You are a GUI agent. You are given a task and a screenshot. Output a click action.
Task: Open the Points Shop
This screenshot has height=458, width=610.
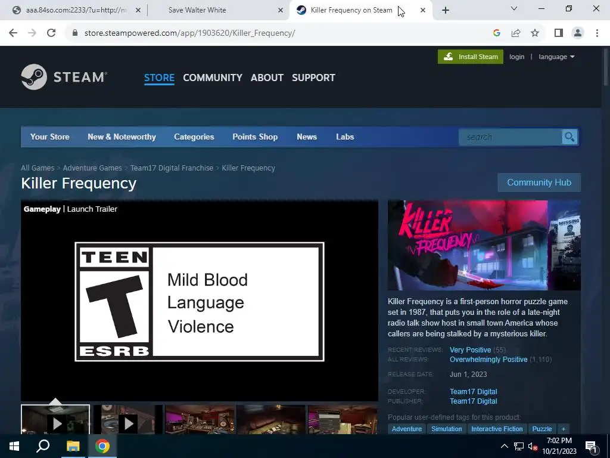tap(255, 137)
